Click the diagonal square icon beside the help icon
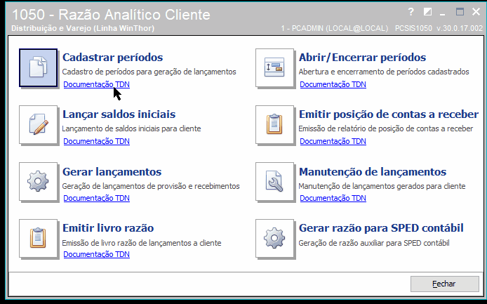The height and width of the screenshot is (304, 487). [x=427, y=12]
